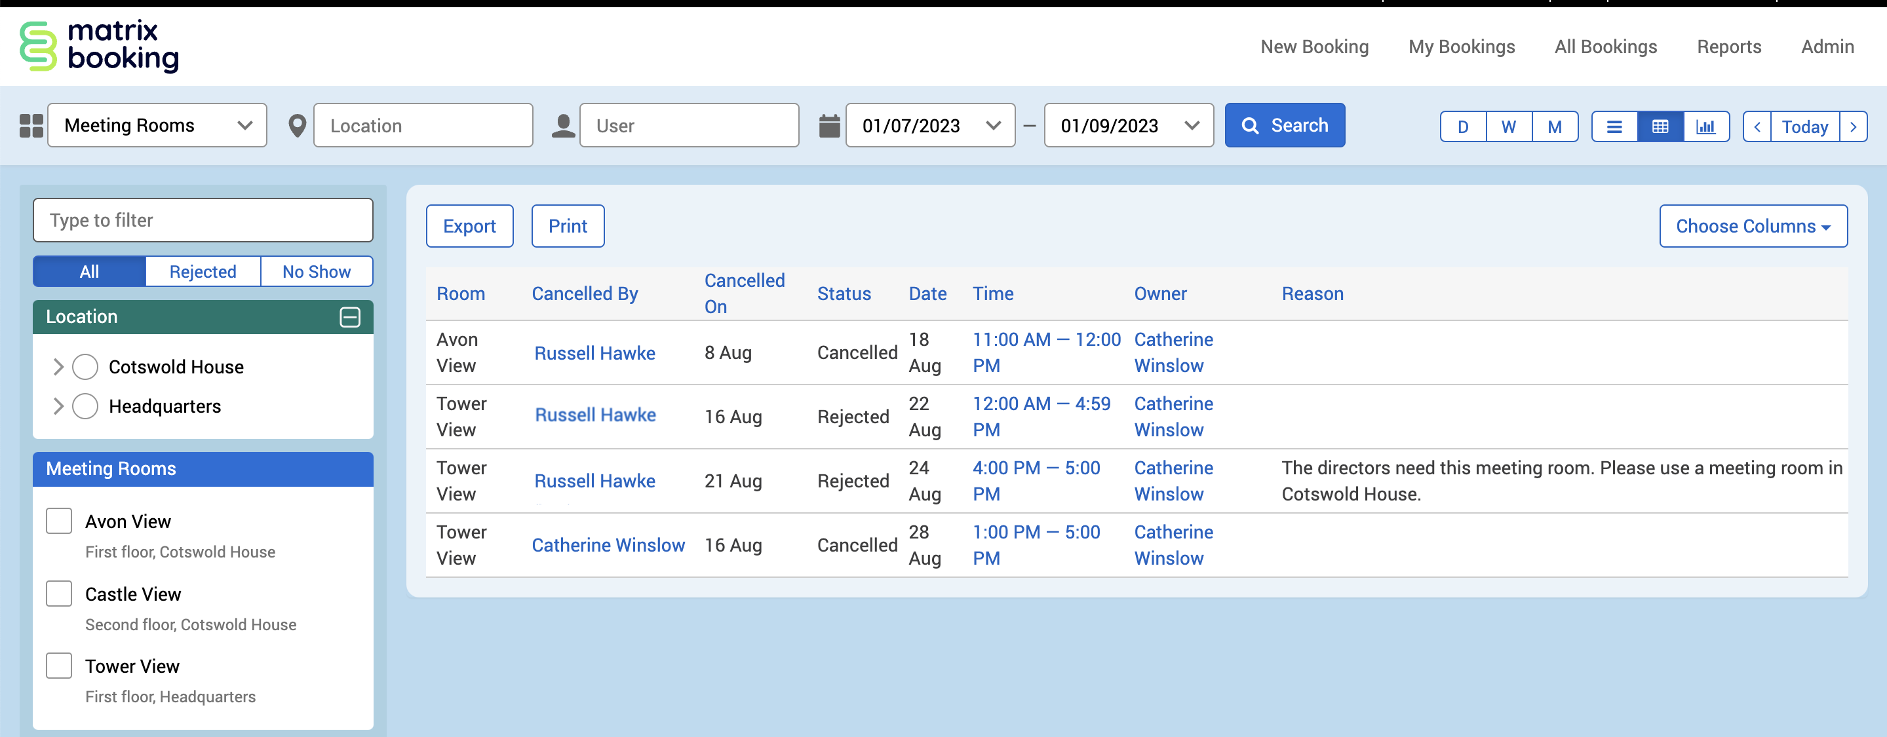The image size is (1887, 737).
Task: Tick the Tower View checkbox
Action: click(58, 666)
